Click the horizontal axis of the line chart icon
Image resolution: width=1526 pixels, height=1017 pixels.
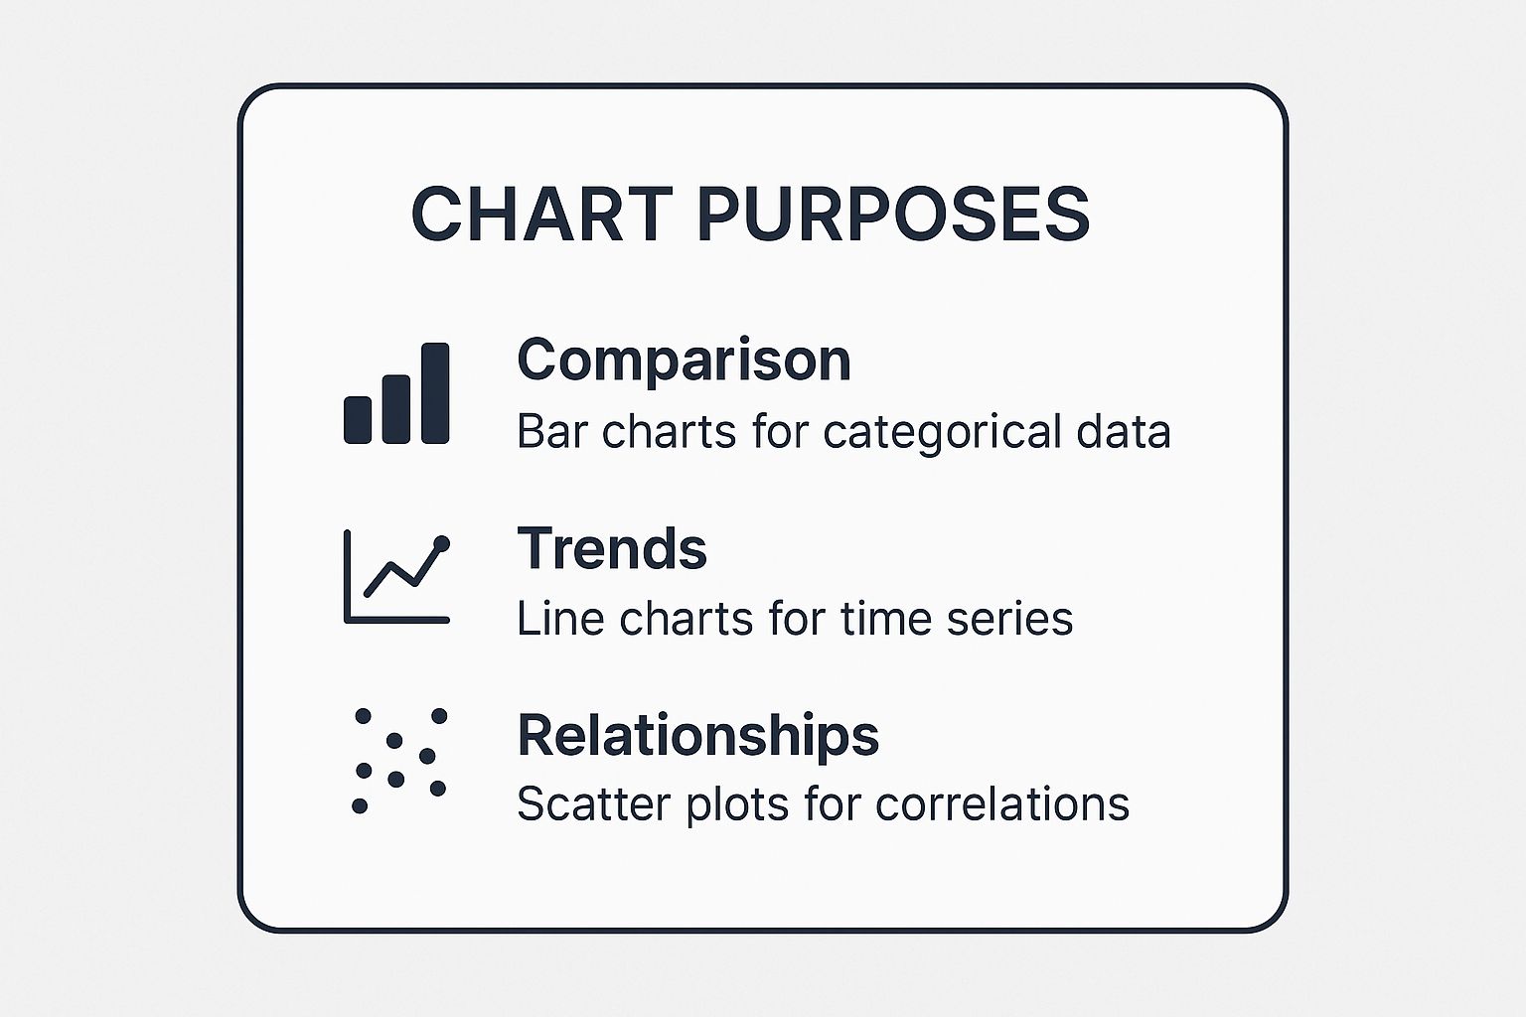pos(397,621)
